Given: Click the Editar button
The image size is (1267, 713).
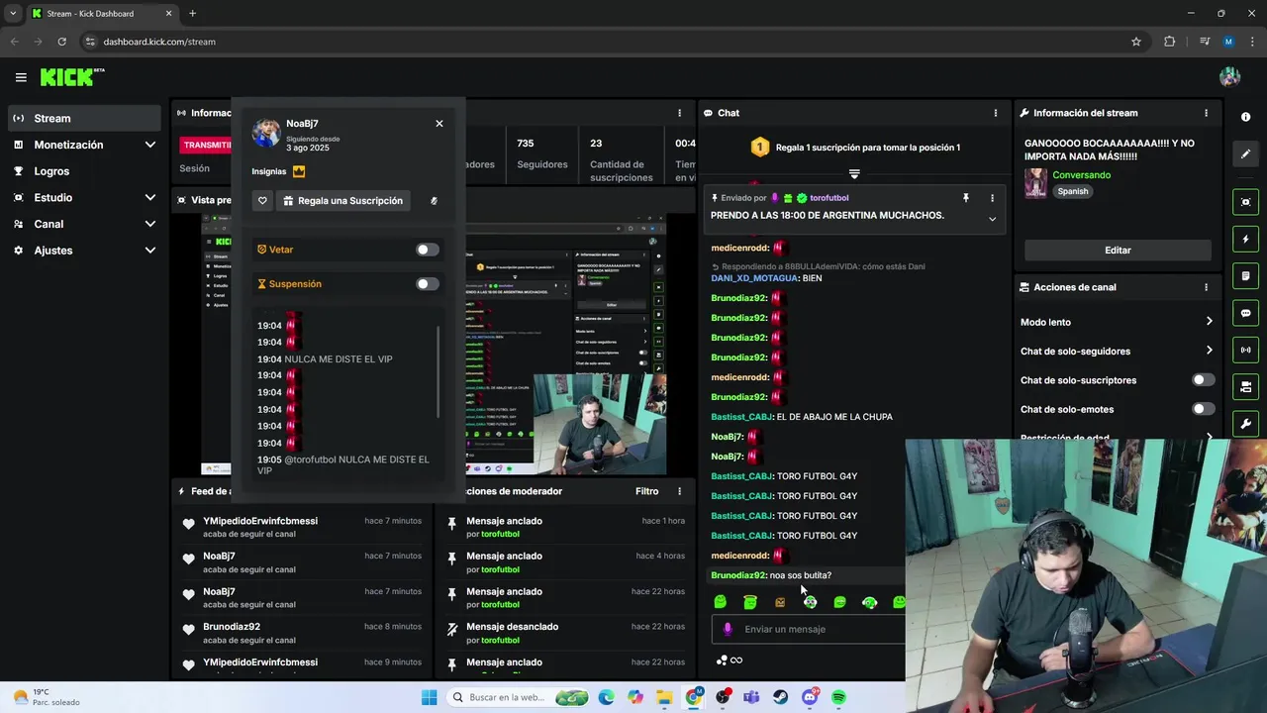Looking at the screenshot, I should [1118, 251].
